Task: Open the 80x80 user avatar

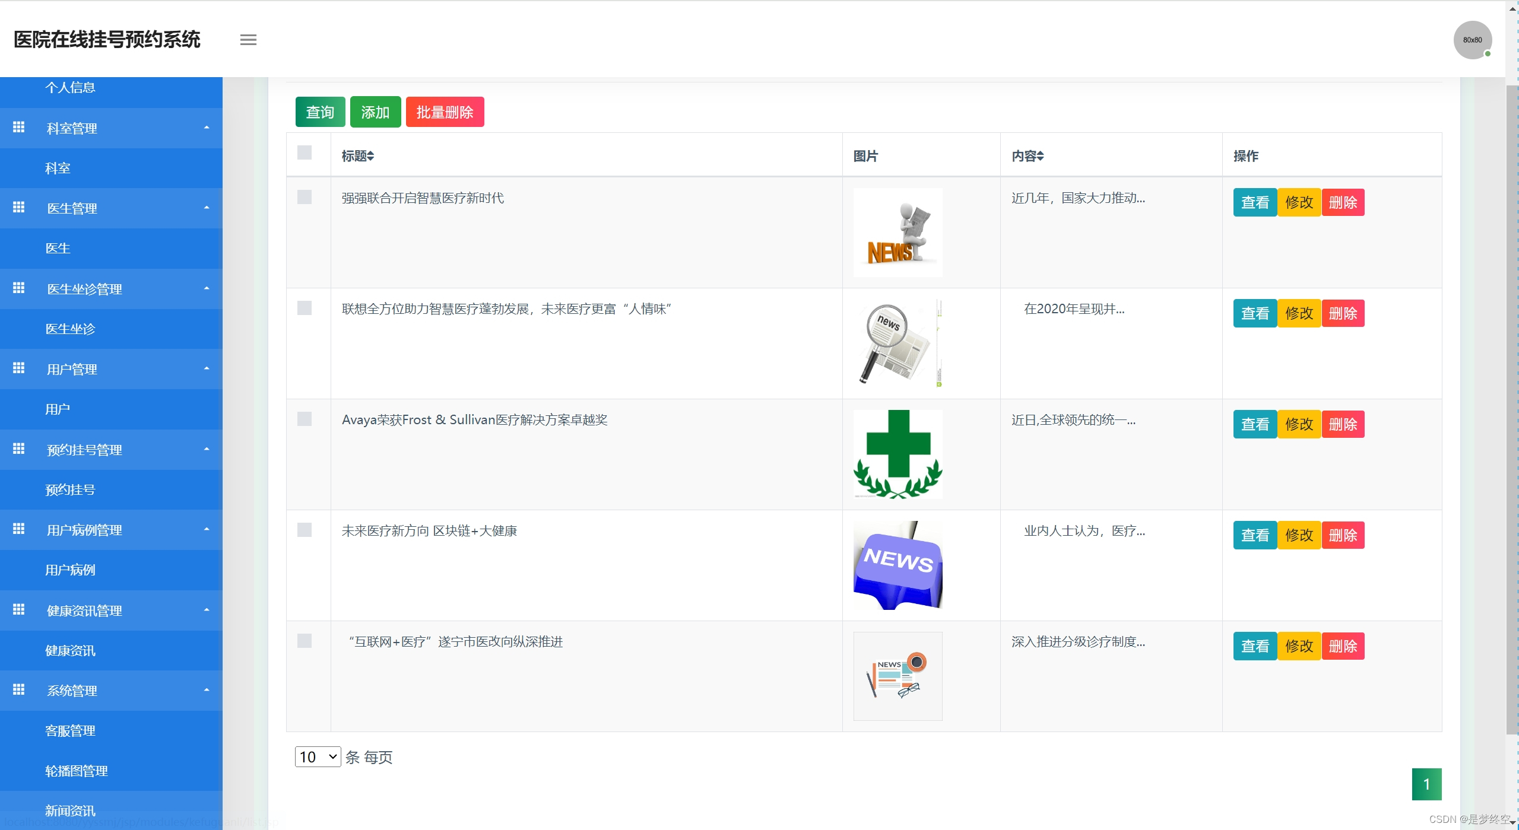Action: [x=1472, y=40]
